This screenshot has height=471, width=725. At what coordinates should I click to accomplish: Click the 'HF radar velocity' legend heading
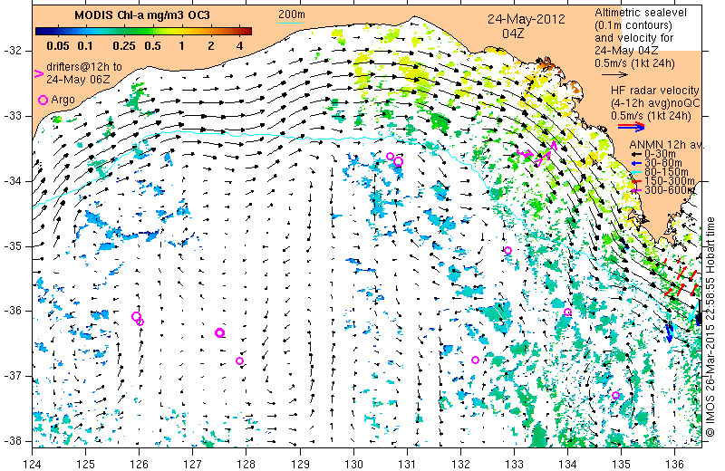(654, 91)
